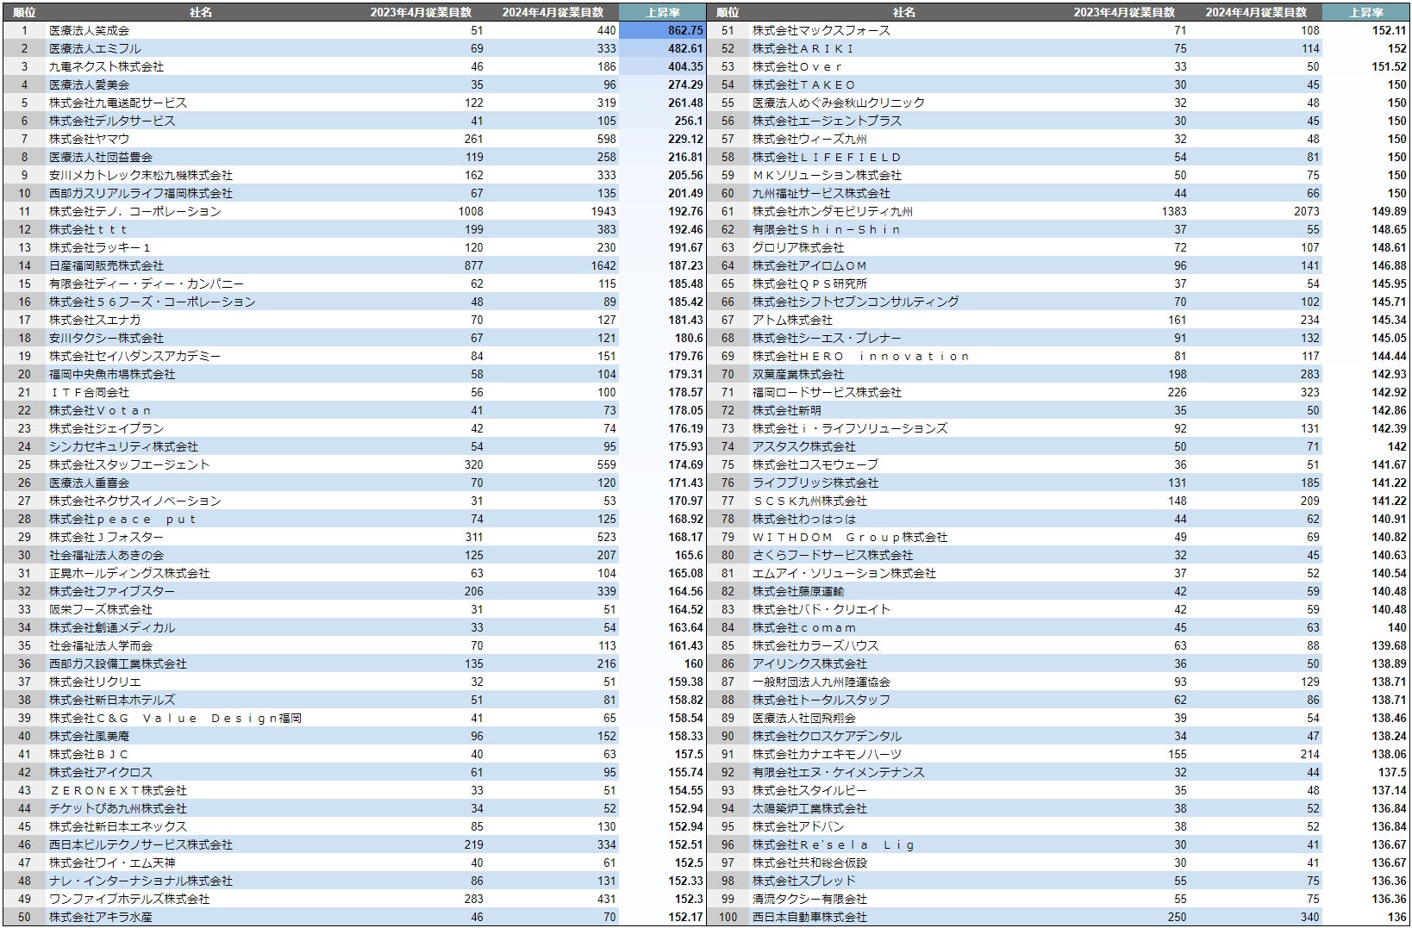Click on グロリア株式会社
This screenshot has height=928, width=1412.
point(798,247)
